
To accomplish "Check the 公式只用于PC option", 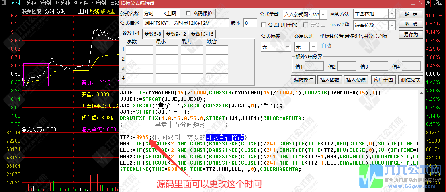I will click(263, 25).
